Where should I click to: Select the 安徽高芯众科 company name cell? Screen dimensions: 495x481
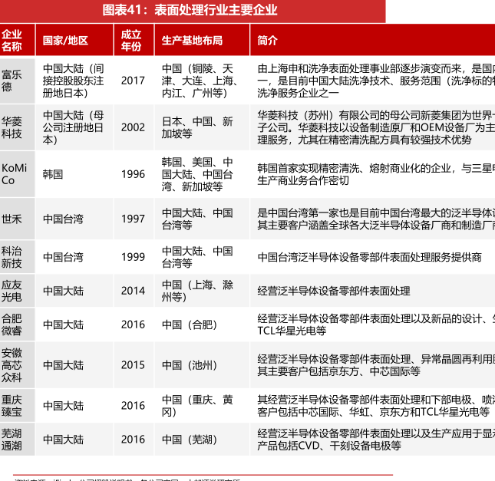[12, 365]
